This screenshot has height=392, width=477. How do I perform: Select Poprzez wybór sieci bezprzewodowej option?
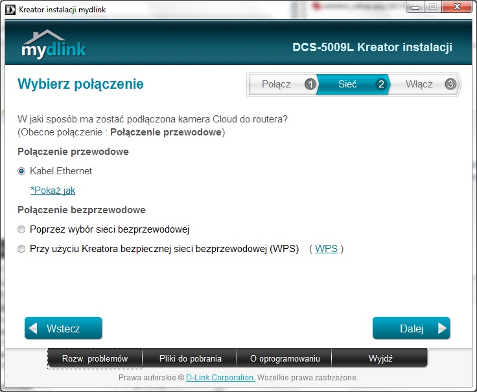point(21,229)
